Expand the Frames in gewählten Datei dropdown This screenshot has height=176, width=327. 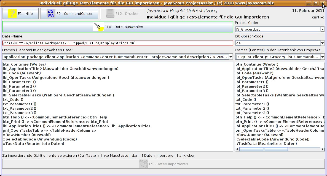230,57
